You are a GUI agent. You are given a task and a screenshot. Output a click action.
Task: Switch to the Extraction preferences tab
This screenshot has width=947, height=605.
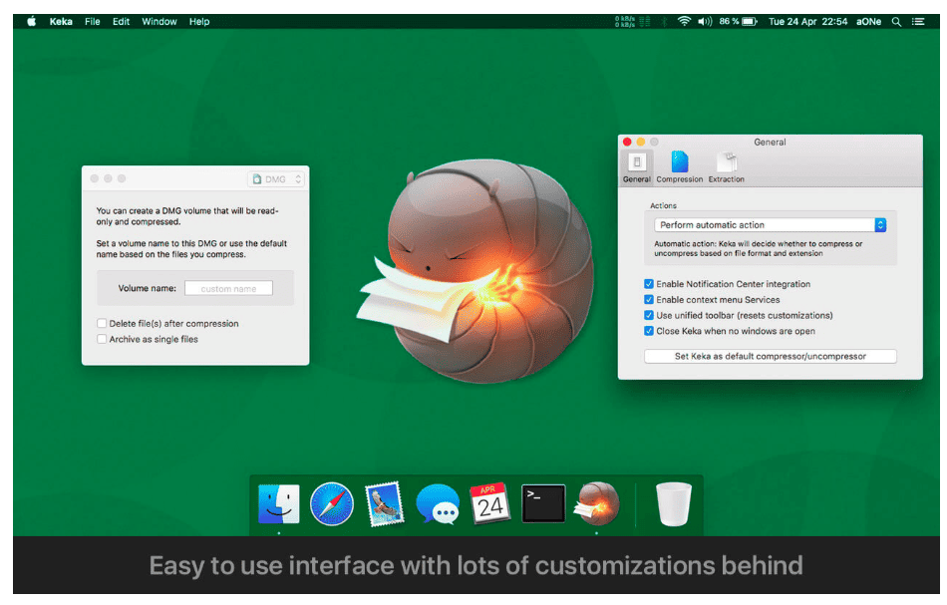tap(726, 167)
